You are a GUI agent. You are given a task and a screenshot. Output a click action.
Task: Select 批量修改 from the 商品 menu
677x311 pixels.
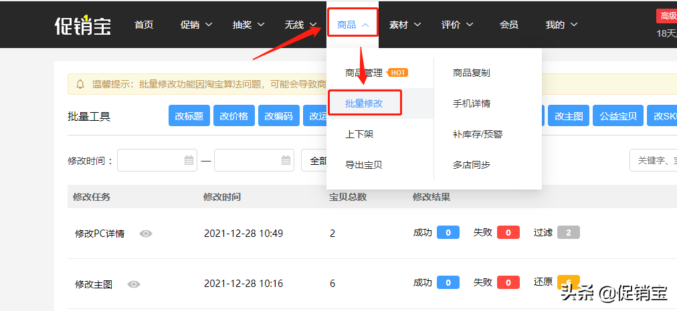click(x=364, y=103)
